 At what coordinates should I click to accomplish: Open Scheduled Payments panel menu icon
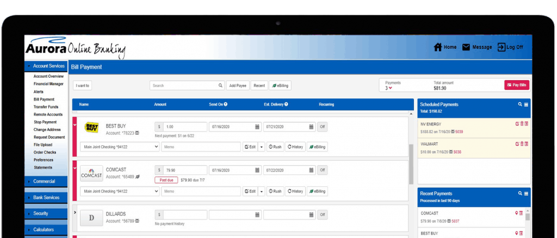pos(526,104)
